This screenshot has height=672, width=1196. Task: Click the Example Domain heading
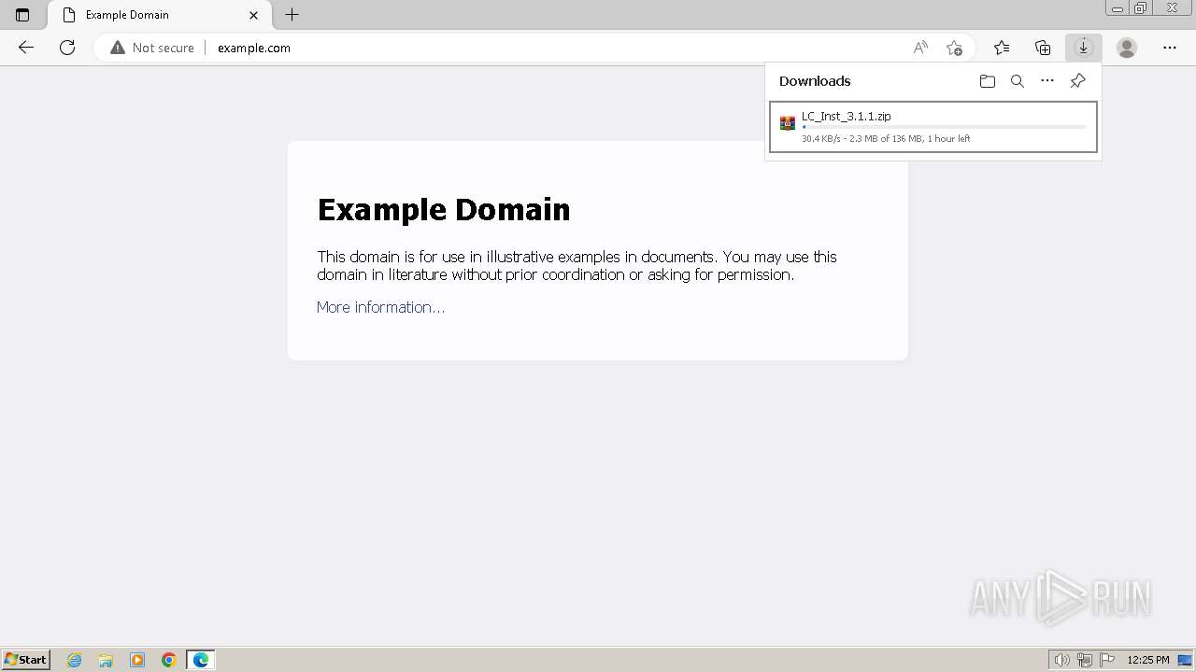(444, 209)
